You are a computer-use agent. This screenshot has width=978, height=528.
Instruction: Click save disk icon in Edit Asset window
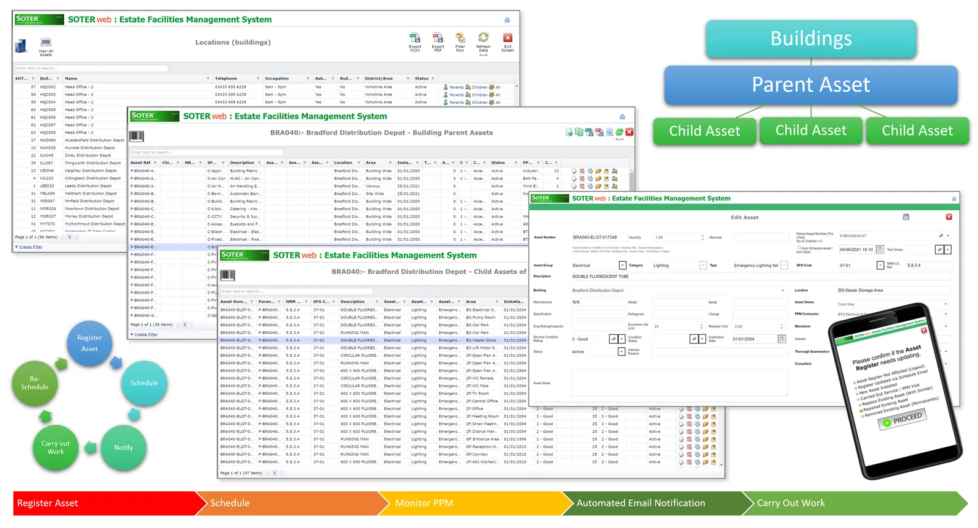pos(906,217)
